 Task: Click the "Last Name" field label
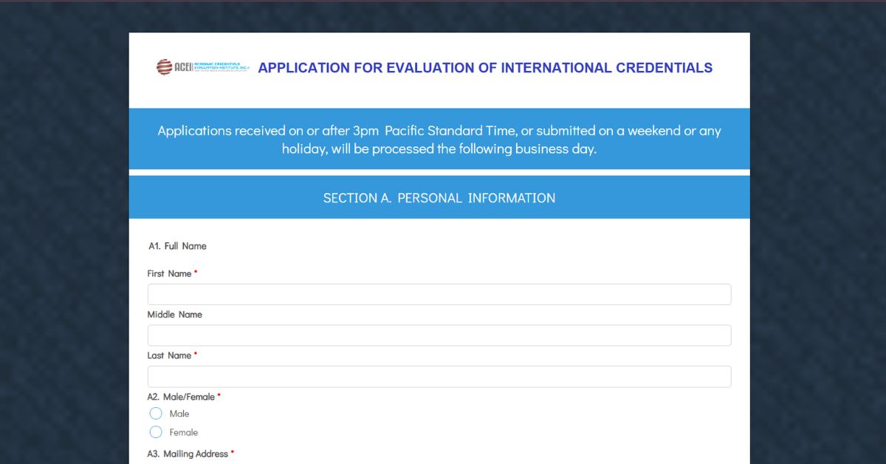169,355
